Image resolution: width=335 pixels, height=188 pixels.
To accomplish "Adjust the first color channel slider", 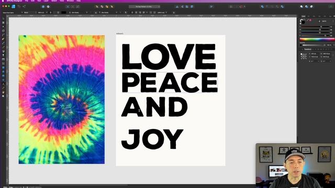I will (315, 27).
